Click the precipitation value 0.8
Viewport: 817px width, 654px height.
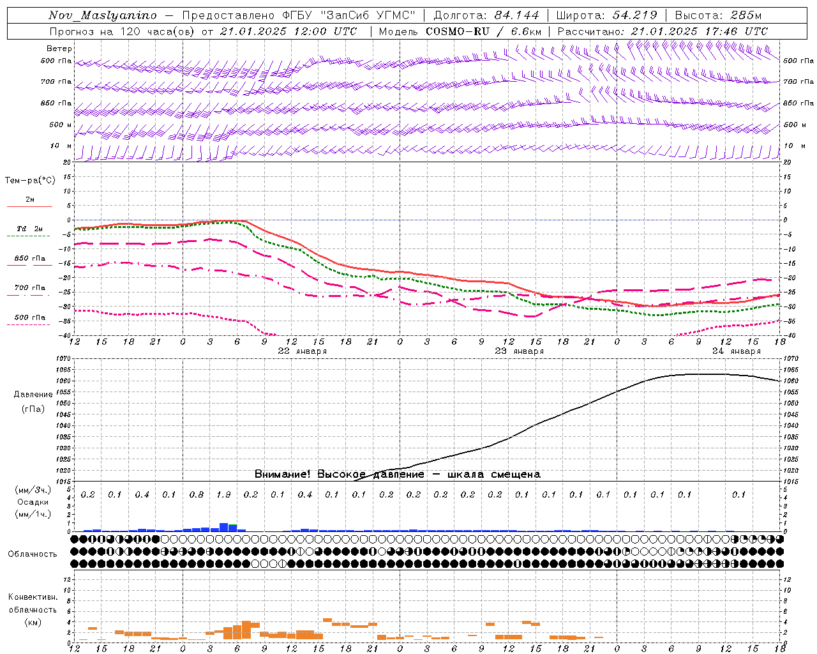click(197, 494)
